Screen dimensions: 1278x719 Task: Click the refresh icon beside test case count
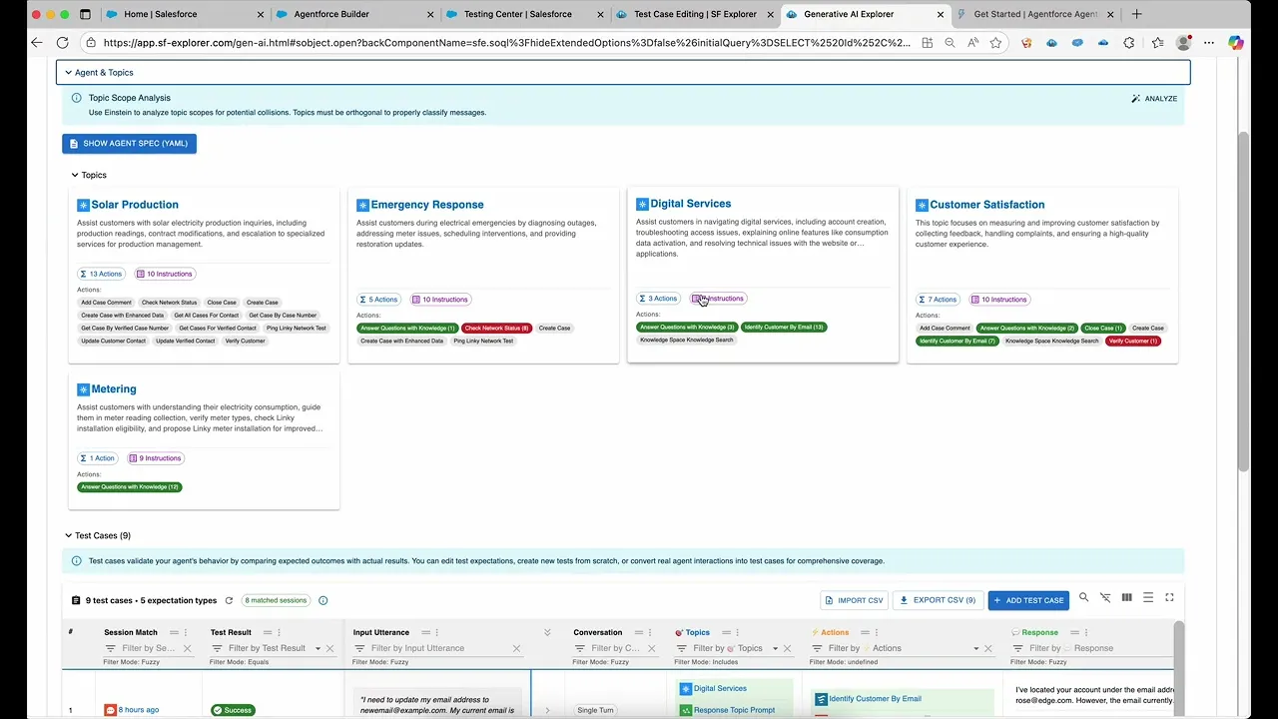pyautogui.click(x=229, y=600)
